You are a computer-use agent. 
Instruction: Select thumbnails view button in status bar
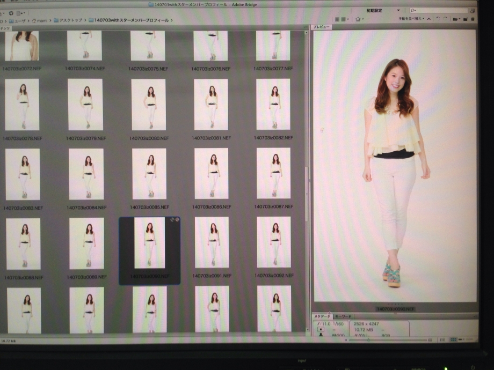pyautogui.click(x=453, y=340)
